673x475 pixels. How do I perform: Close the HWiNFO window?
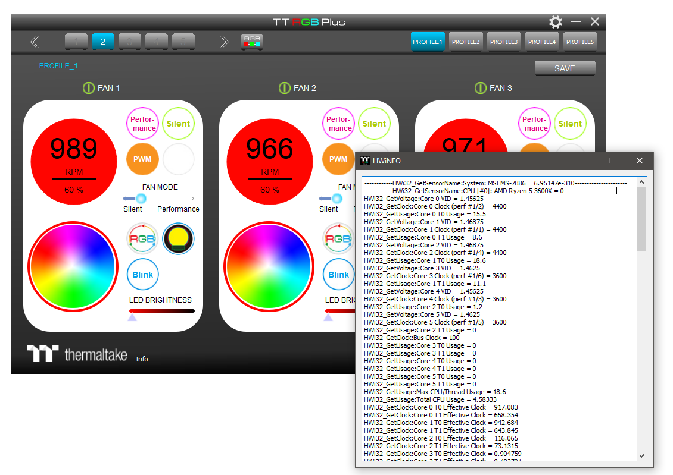640,161
